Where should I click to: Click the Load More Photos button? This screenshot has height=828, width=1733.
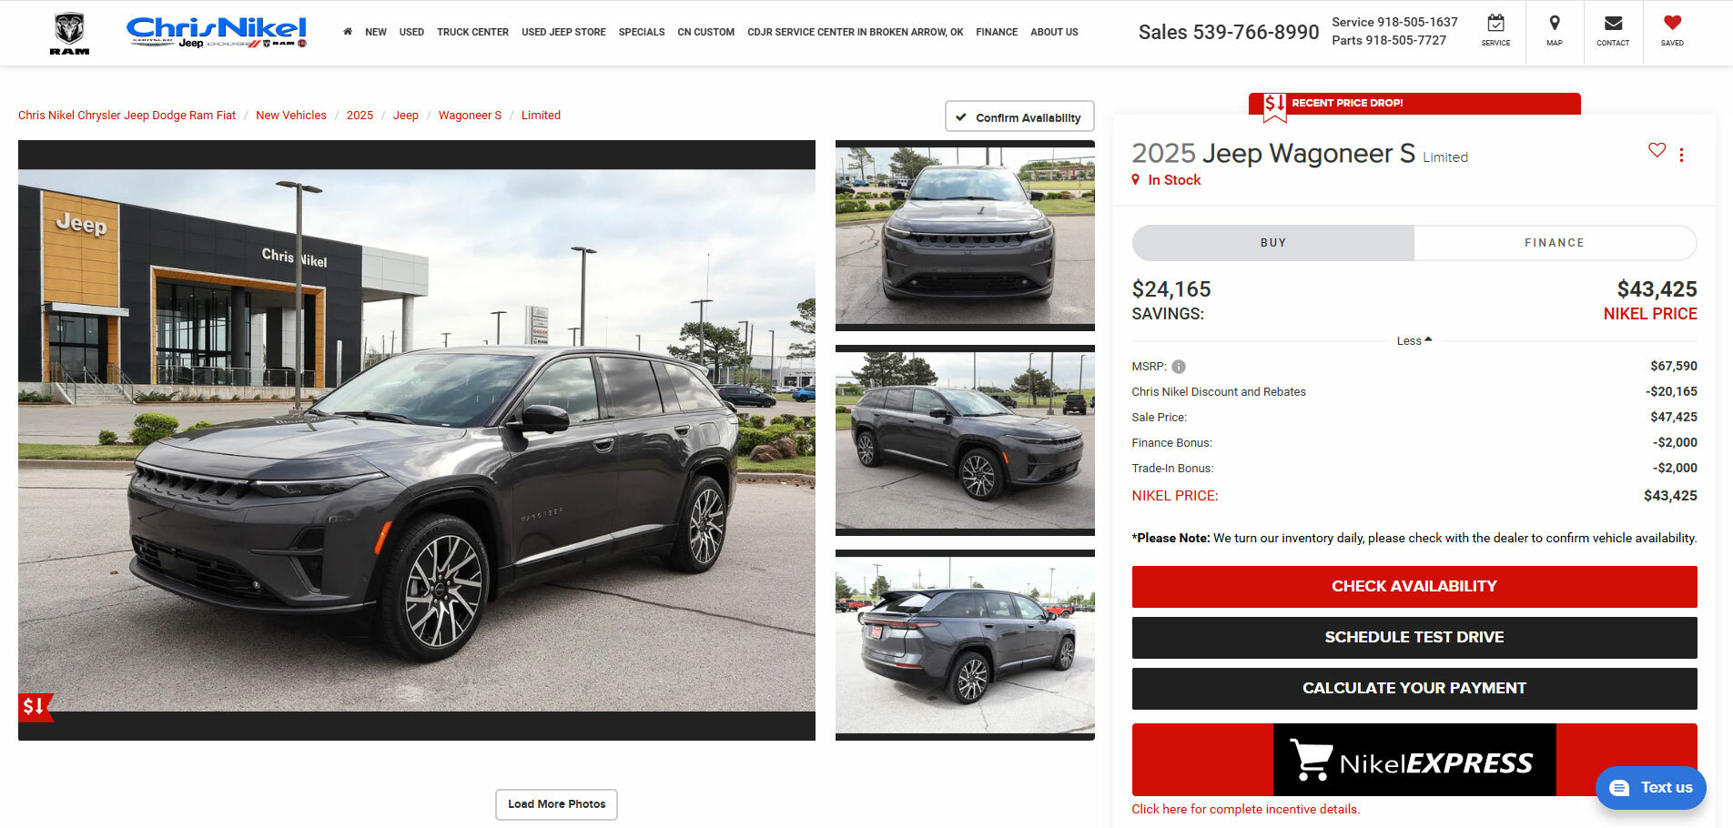click(556, 804)
